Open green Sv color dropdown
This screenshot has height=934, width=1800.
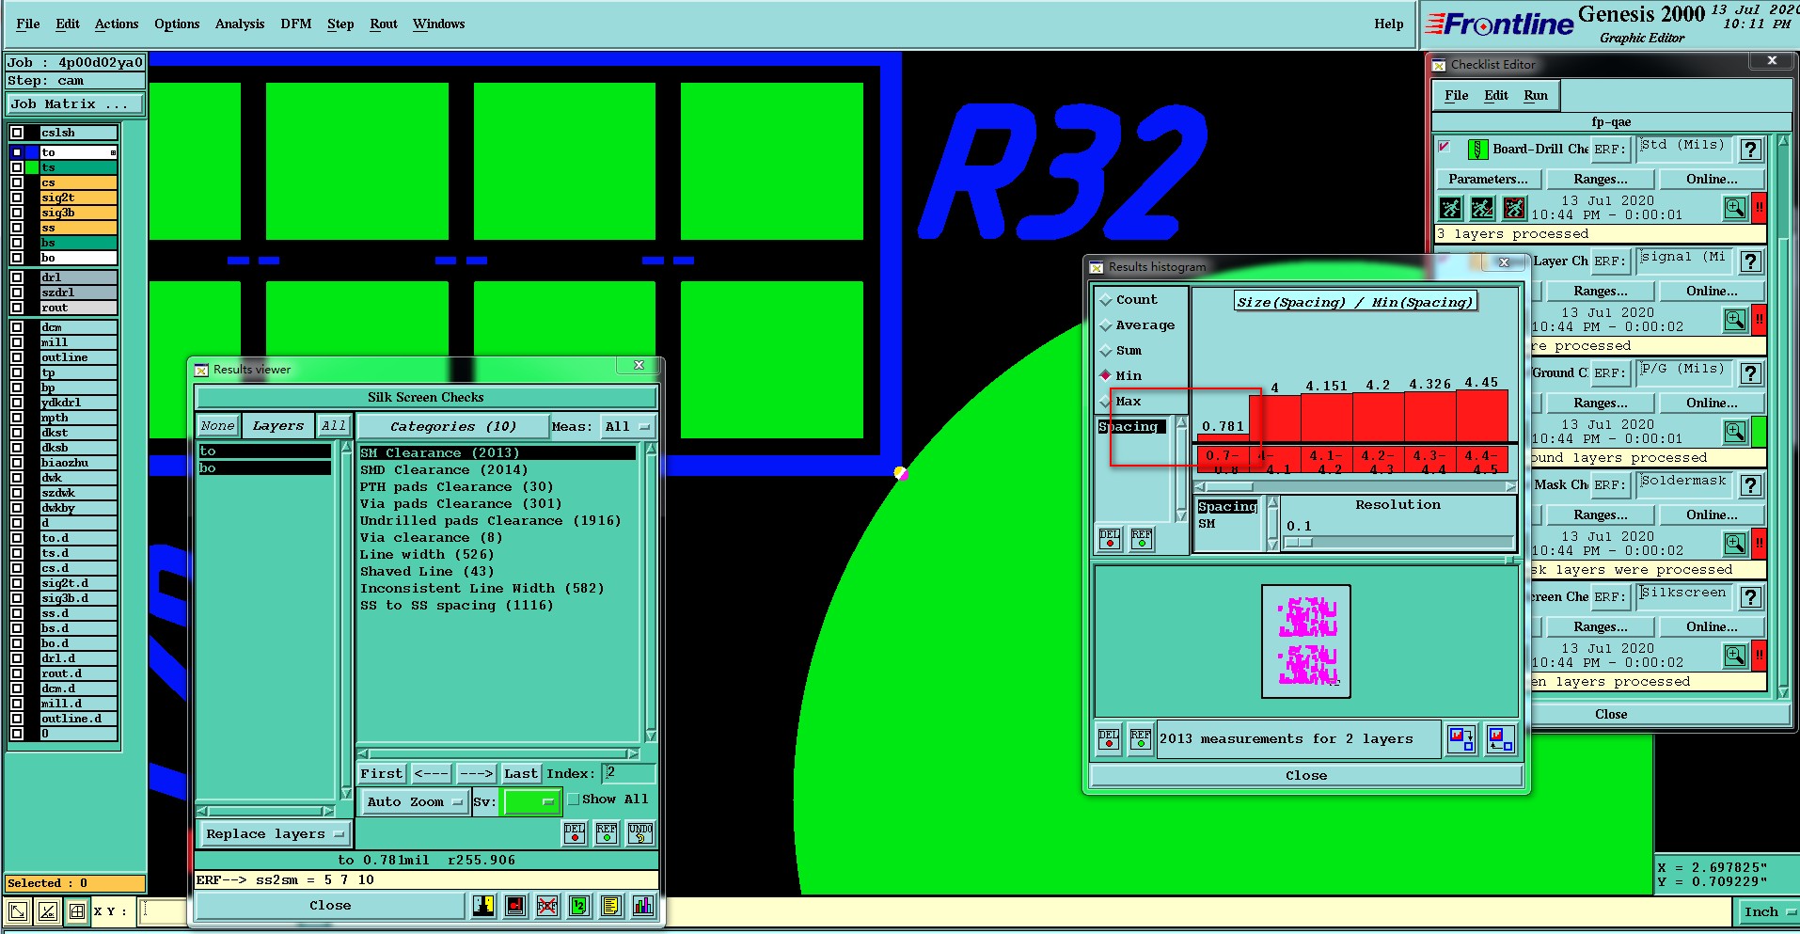click(x=531, y=802)
